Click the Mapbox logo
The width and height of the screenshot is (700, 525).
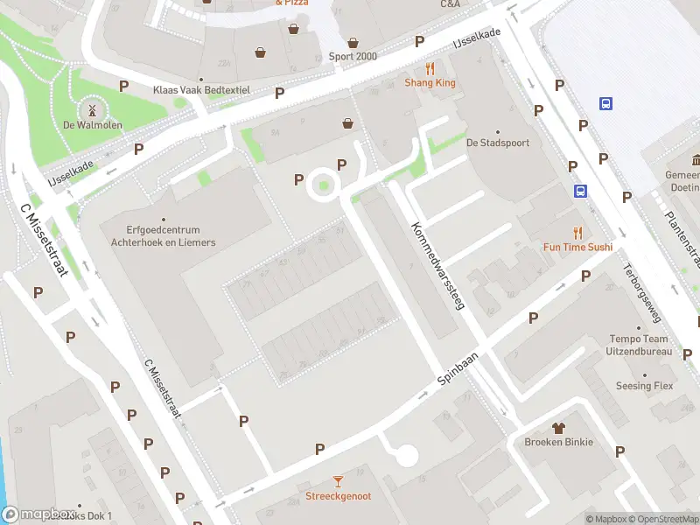[x=38, y=514]
